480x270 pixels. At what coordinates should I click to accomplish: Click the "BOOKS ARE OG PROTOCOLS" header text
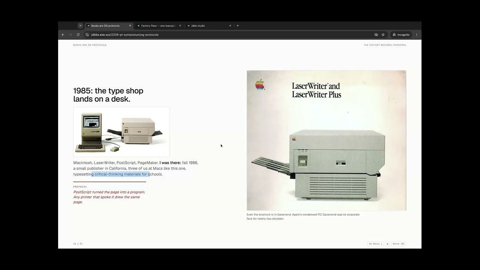pyautogui.click(x=90, y=45)
